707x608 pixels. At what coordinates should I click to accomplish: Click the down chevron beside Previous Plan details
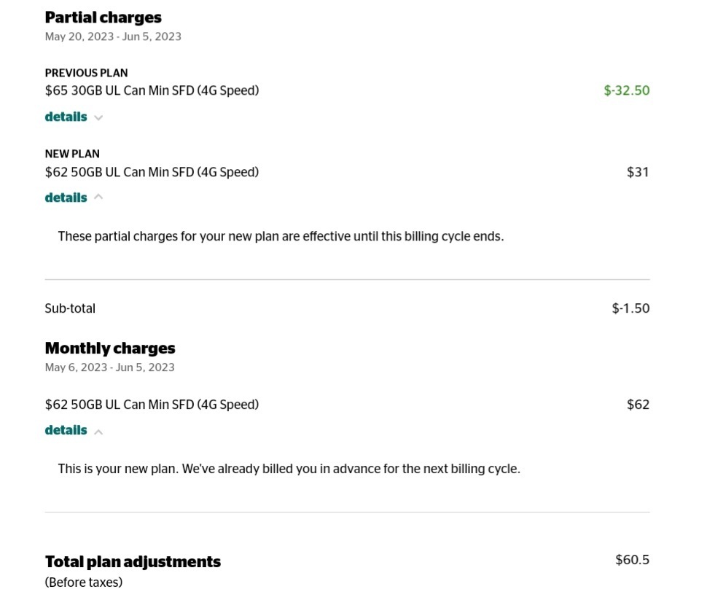[98, 117]
